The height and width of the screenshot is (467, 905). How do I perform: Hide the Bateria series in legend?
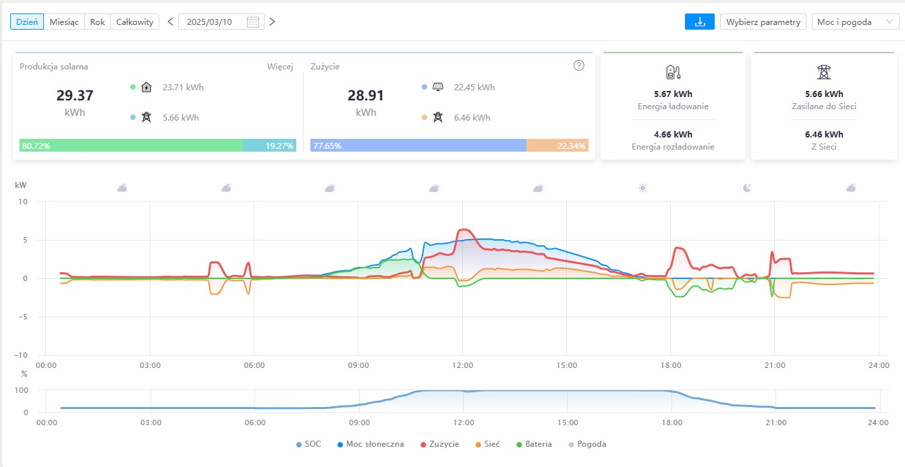[x=532, y=444]
